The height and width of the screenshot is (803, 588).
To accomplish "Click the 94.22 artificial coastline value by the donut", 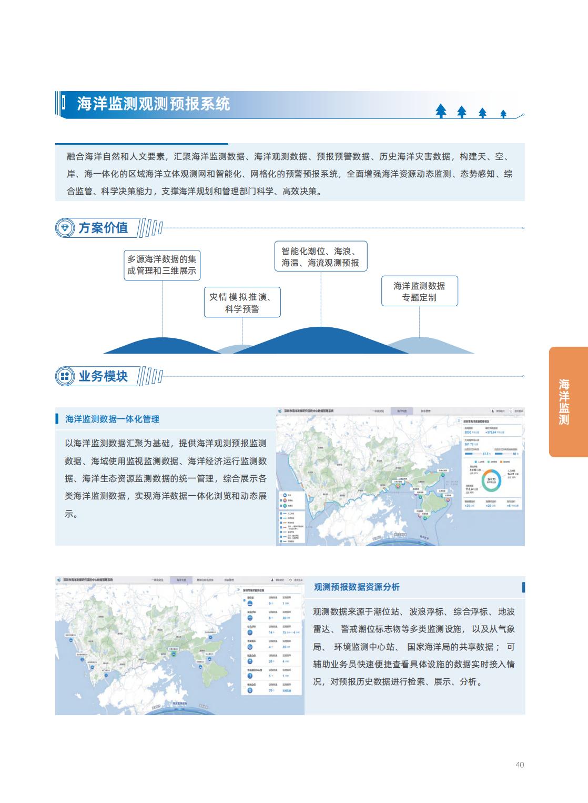I will [x=512, y=474].
